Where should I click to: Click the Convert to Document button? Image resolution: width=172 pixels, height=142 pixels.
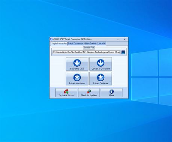coord(101,64)
